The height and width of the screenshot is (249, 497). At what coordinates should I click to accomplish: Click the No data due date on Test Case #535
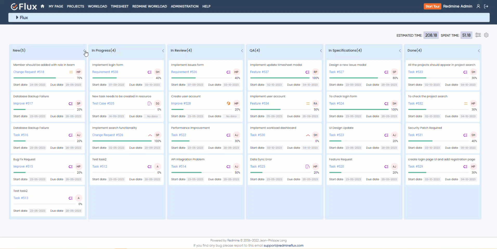pos(153,116)
